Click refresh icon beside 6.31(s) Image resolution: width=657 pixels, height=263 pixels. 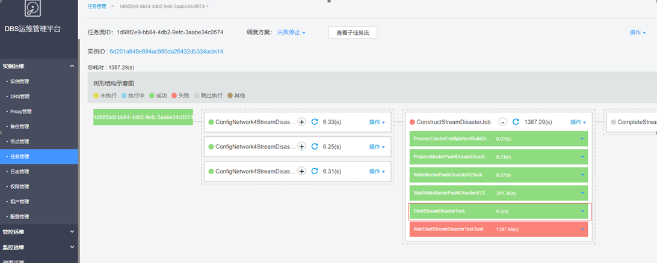(315, 172)
